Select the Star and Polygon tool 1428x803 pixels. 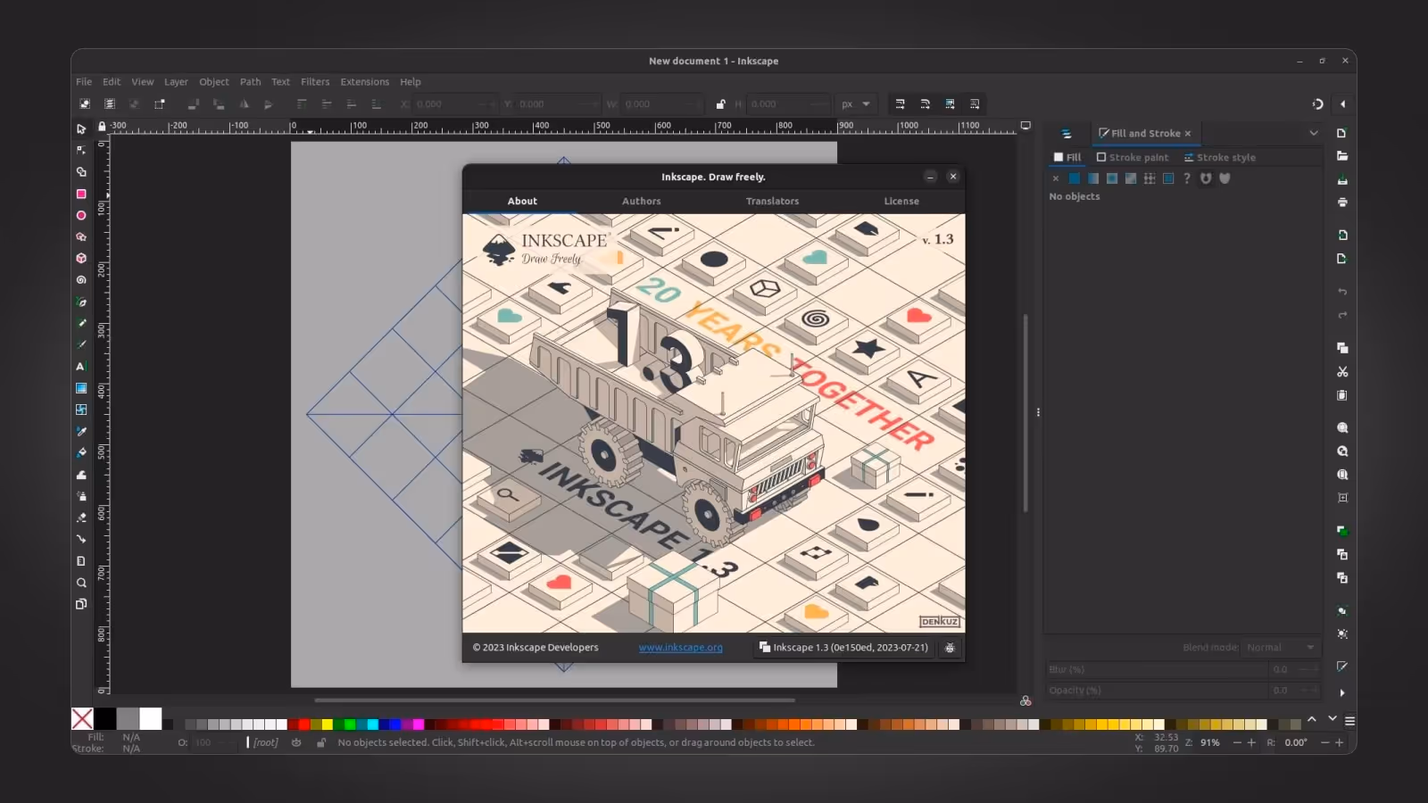click(81, 237)
